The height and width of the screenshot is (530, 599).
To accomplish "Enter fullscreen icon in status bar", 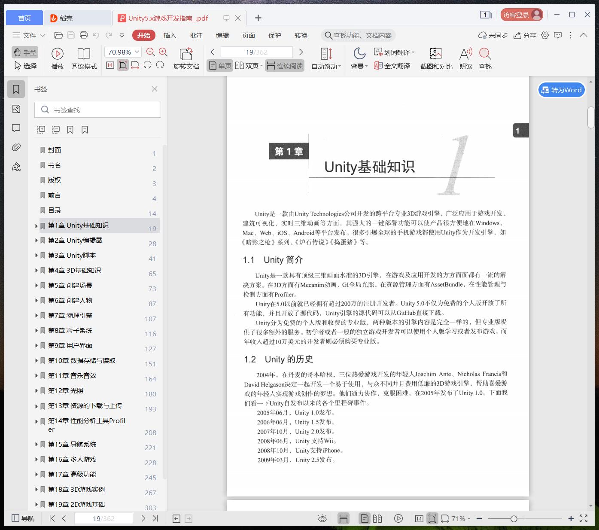I will (x=584, y=518).
